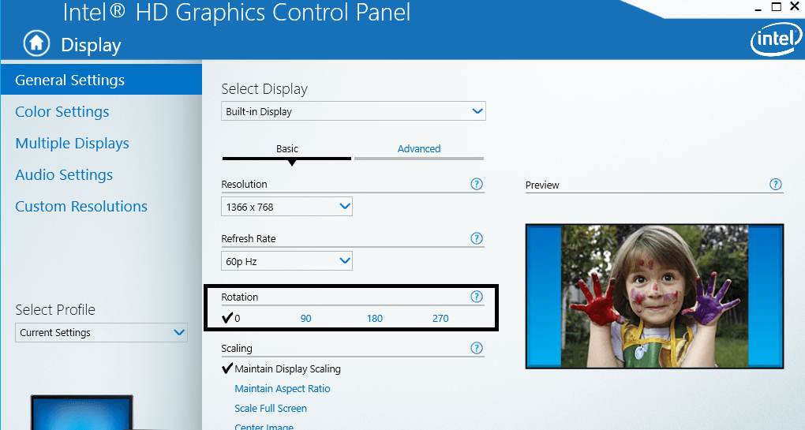Open help icon for Refresh Rate
The width and height of the screenshot is (805, 430).
pos(477,238)
